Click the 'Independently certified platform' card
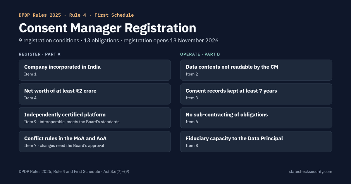Viewport: 351px width, 184px height. (95, 118)
